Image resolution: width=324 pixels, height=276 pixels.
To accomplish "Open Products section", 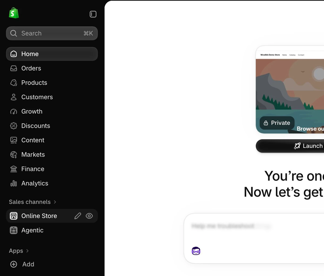I will tap(34, 83).
